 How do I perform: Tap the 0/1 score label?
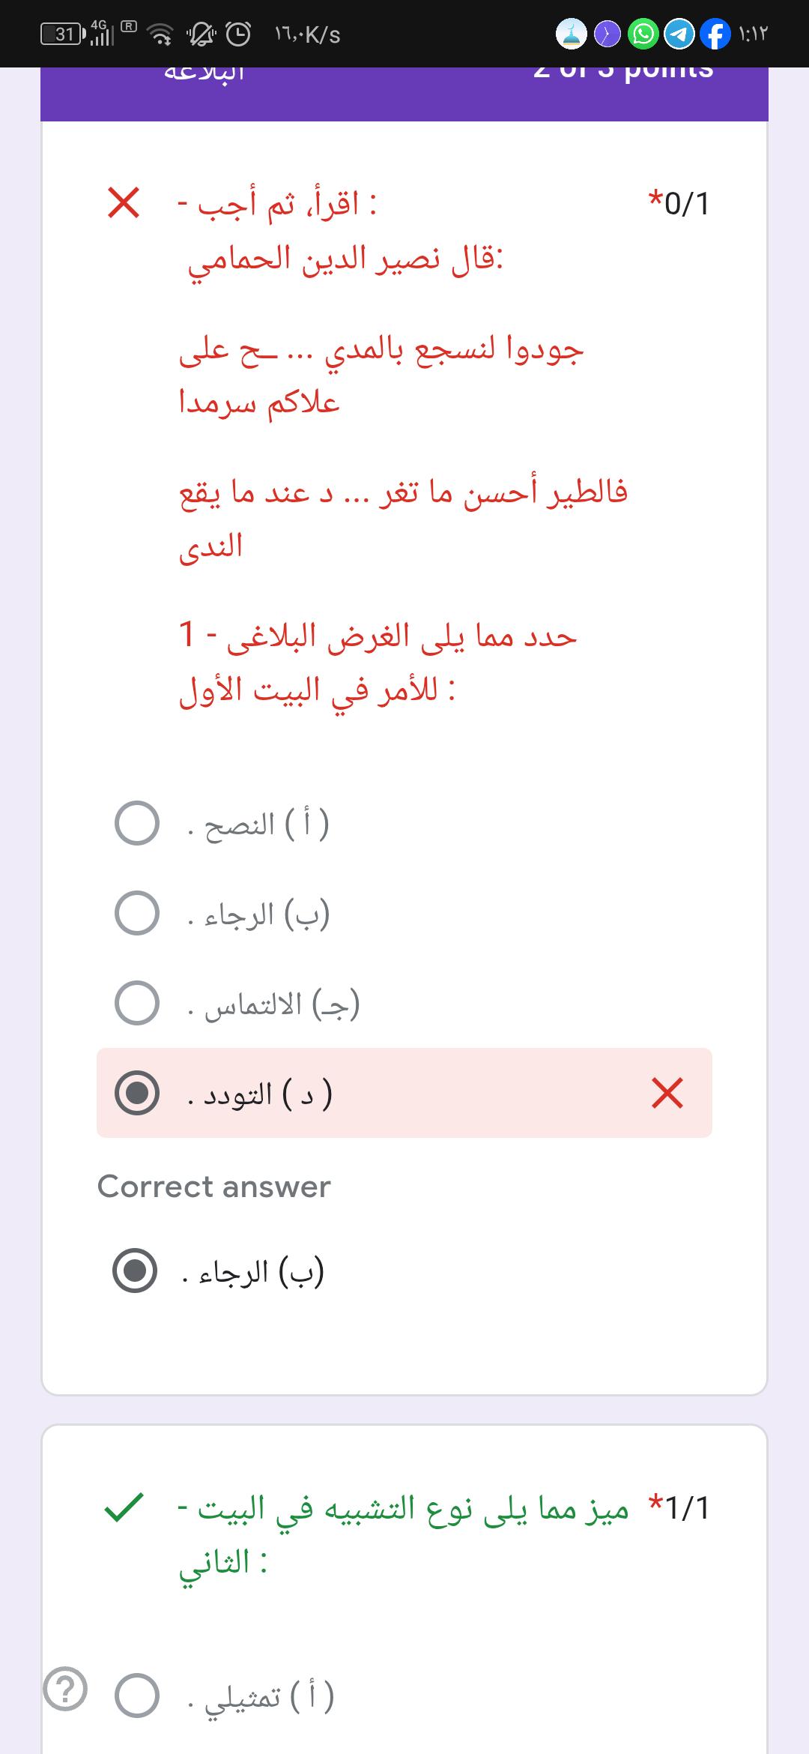679,203
